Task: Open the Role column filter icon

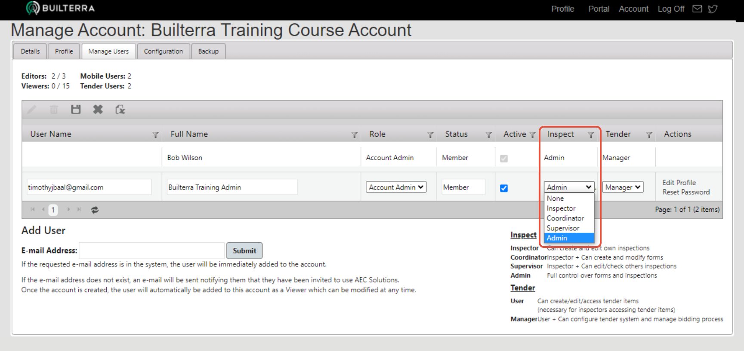Action: click(430, 135)
